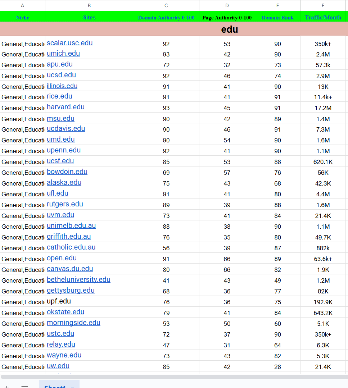Select column F header
348x388 pixels.
[x=323, y=5]
